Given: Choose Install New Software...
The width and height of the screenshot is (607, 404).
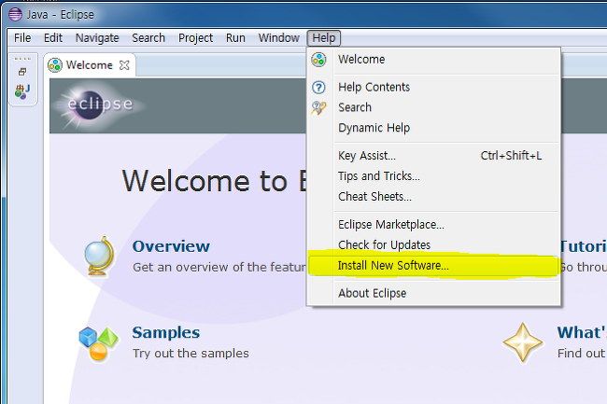Looking at the screenshot, I should tap(433, 266).
